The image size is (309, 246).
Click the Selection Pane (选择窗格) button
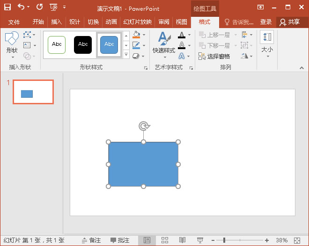(214, 56)
